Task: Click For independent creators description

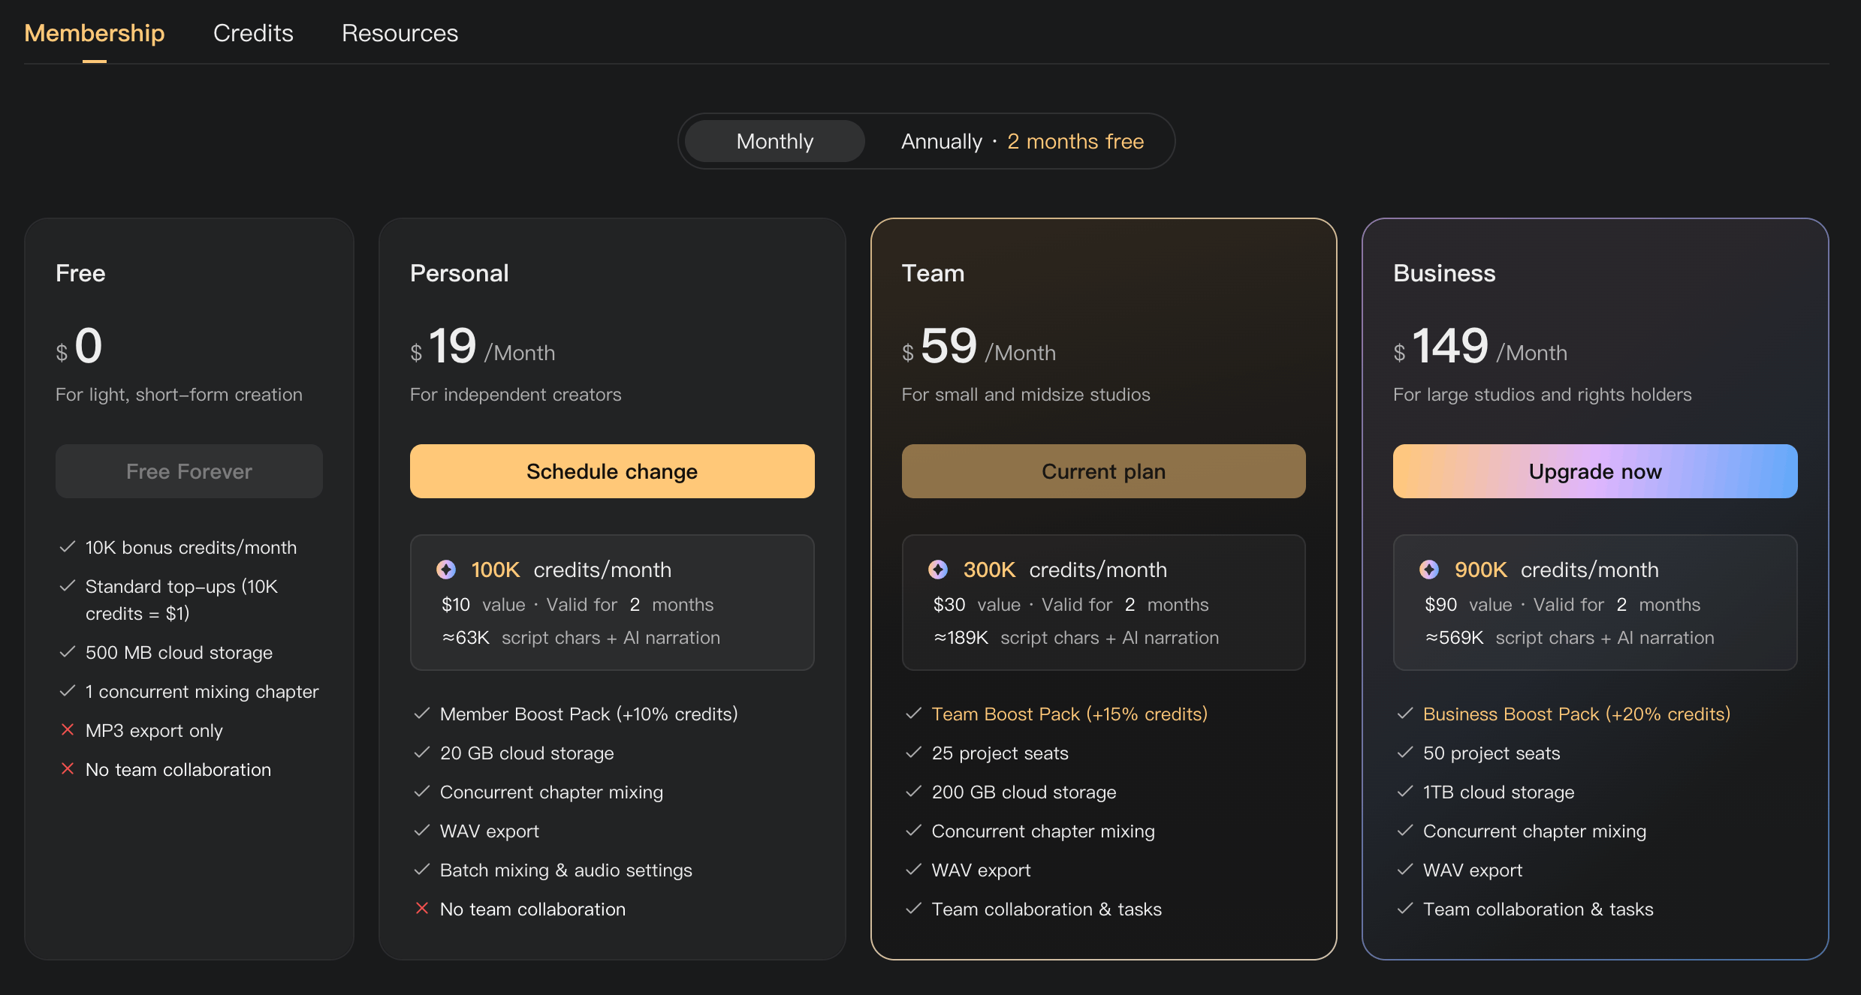Action: [516, 394]
